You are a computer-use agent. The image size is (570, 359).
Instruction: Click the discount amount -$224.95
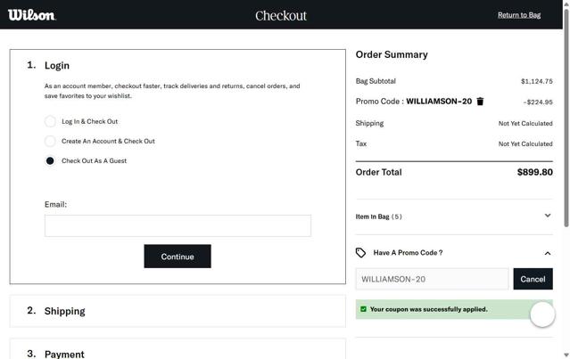click(538, 102)
